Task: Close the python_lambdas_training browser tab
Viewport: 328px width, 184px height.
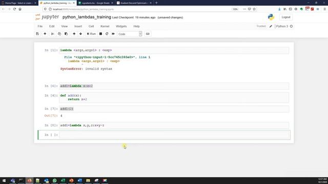Action: tap(74, 3)
